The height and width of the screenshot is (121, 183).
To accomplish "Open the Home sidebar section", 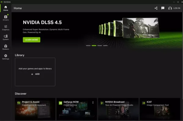I will (5, 8).
